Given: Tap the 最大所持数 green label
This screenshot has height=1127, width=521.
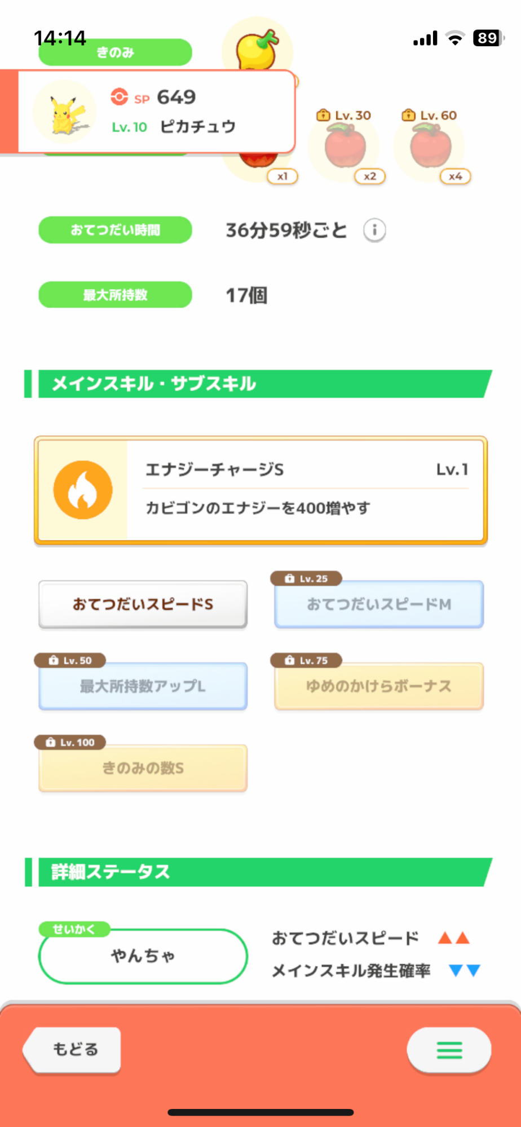Looking at the screenshot, I should tap(115, 295).
